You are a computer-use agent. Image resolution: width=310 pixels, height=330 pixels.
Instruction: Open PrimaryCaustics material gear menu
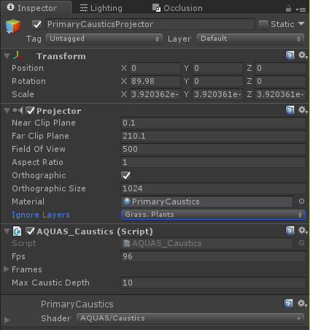pyautogui.click(x=303, y=304)
